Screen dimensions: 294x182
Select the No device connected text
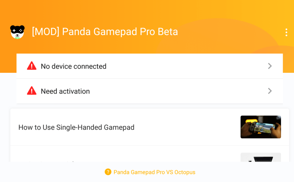point(74,66)
